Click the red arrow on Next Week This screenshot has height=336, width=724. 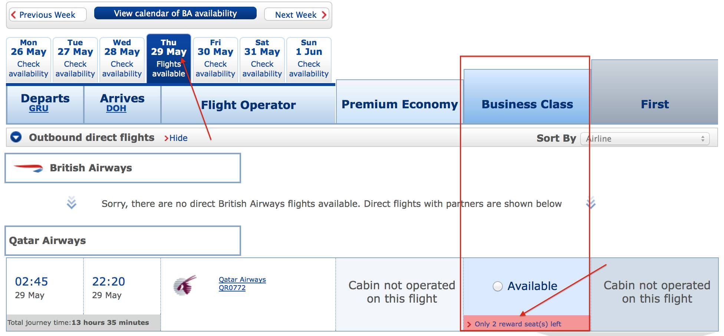(x=324, y=15)
